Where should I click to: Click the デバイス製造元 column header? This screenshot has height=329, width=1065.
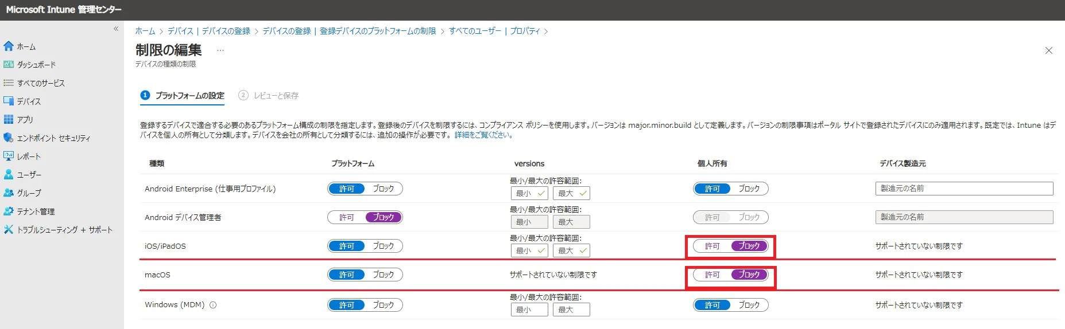pyautogui.click(x=903, y=163)
